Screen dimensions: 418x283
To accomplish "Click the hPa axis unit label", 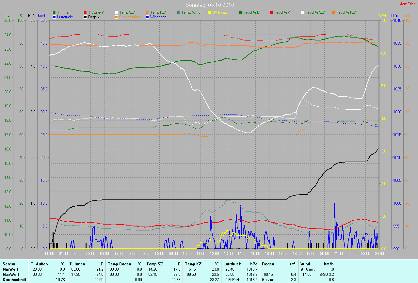I will 394,15.
